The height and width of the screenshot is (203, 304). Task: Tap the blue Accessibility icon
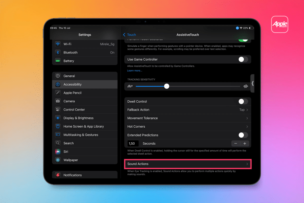(x=58, y=84)
